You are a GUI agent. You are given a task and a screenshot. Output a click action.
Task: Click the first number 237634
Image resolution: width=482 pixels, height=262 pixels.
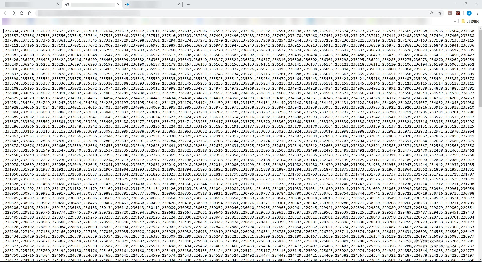pos(12,31)
